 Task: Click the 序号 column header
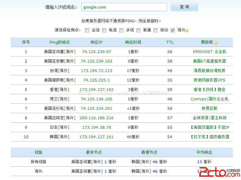tap(26, 42)
